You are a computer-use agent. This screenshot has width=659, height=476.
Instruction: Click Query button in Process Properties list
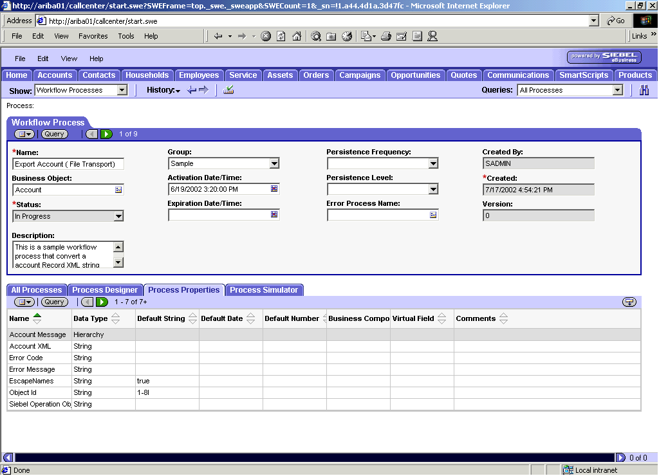tap(54, 302)
